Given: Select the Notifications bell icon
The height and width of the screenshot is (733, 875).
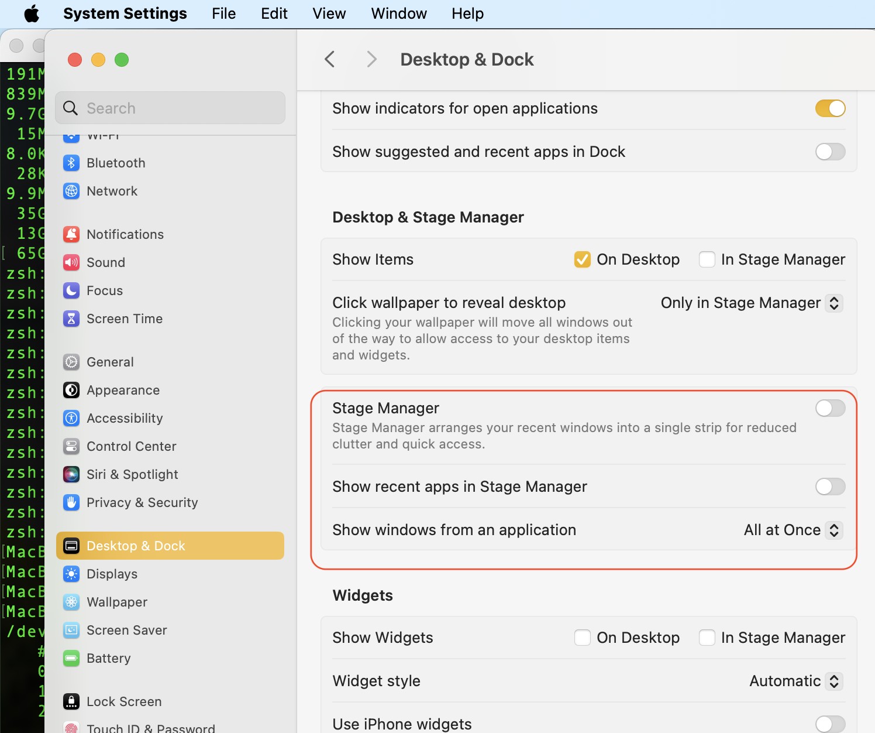Looking at the screenshot, I should click(x=71, y=234).
